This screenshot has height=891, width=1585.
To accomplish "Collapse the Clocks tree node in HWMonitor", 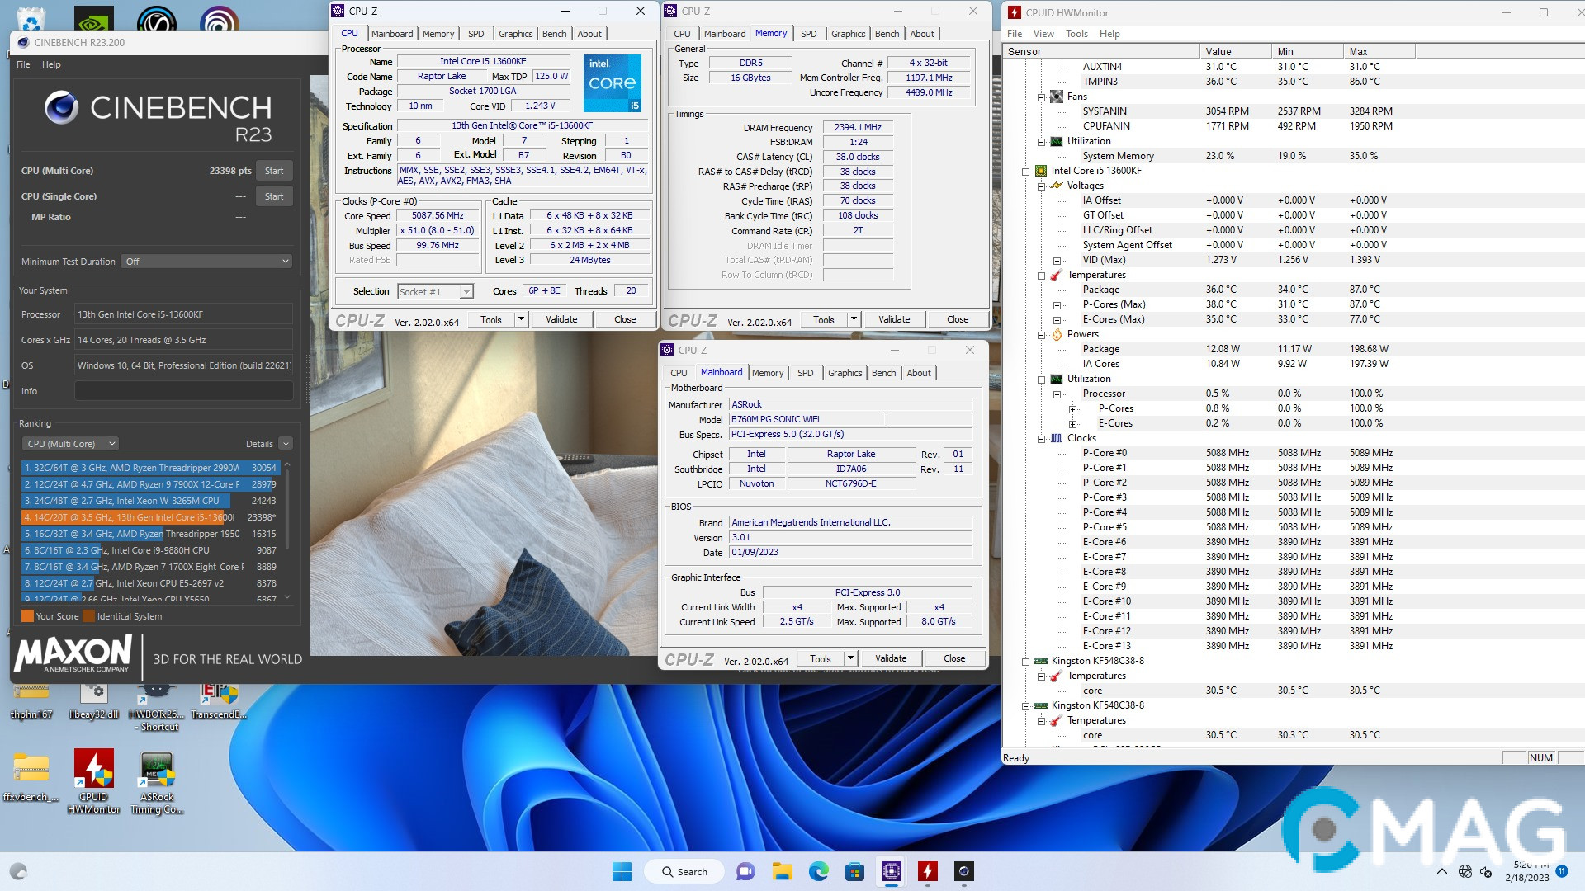I will (1042, 439).
